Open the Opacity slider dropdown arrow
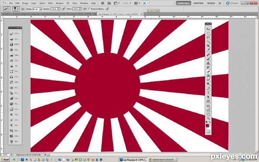This screenshot has height=162, width=259. [x=59, y=9]
